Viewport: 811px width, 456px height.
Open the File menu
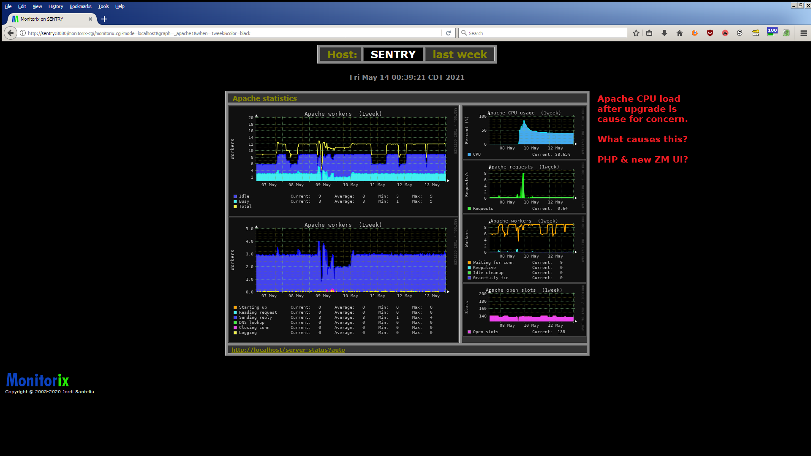[x=8, y=6]
